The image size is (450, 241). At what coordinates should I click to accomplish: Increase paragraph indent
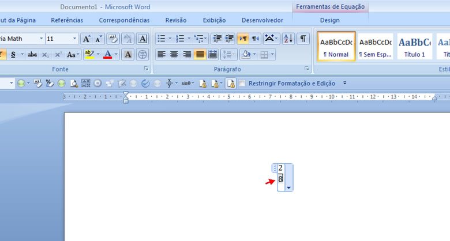tap(230, 39)
